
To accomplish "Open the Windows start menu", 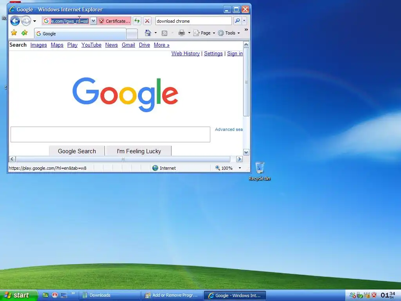I will (18, 296).
